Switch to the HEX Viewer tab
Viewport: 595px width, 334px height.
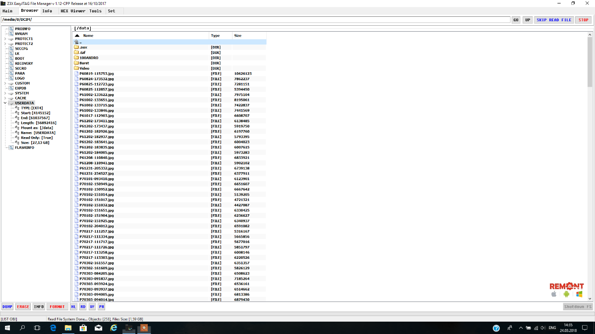click(72, 11)
